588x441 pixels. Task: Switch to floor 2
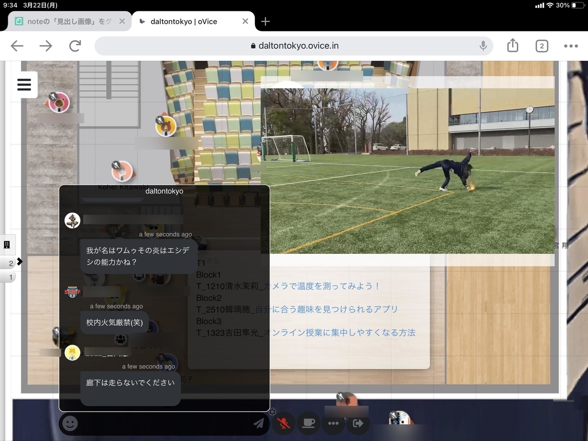click(9, 263)
